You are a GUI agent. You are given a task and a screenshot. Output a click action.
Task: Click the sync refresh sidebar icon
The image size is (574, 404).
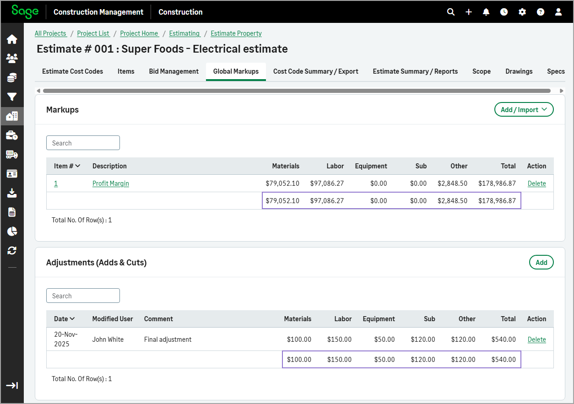click(12, 250)
